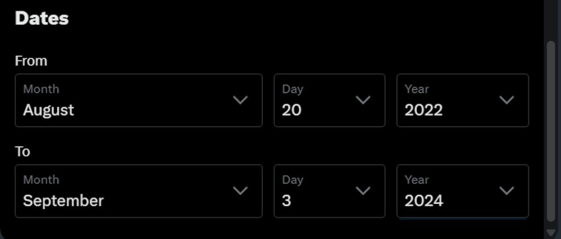The image size is (561, 239).
Task: Click the chevron arrow beside From day 20
Action: pos(363,100)
